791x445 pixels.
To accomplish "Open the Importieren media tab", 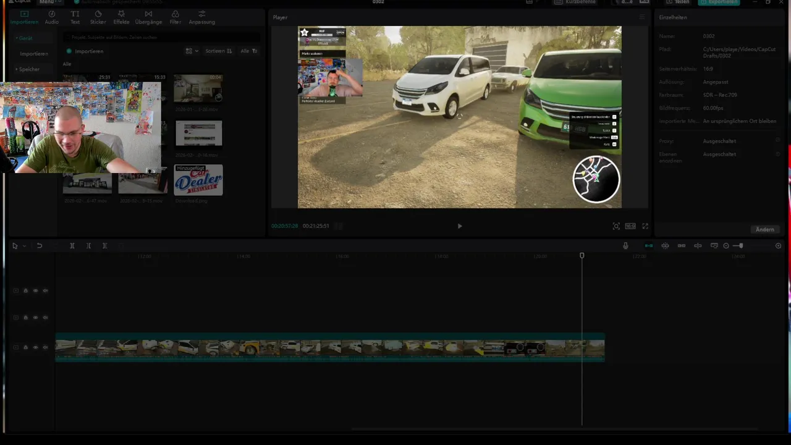I will click(24, 17).
